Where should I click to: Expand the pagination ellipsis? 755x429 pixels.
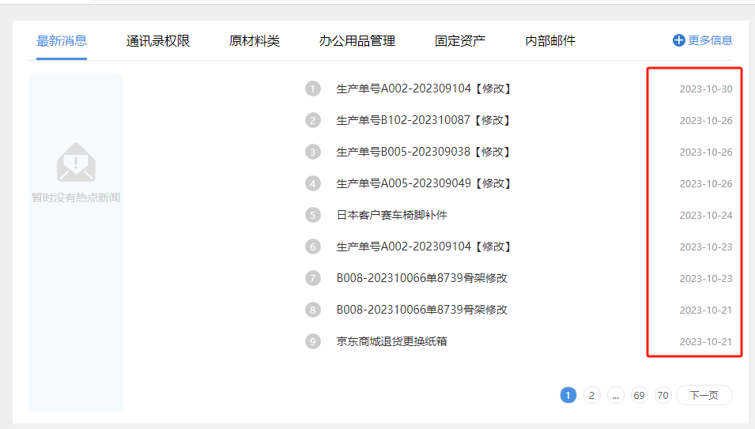pyautogui.click(x=616, y=395)
